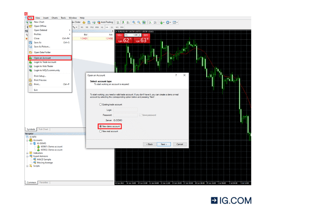Collapse the Accounts tree node
Viewport: 310px width, 217px height.
click(27, 140)
